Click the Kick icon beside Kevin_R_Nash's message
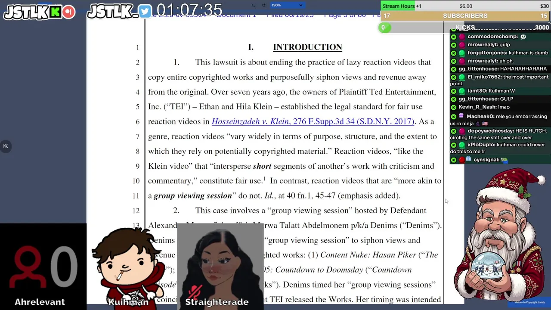This screenshot has height=310, width=551. 454,107
